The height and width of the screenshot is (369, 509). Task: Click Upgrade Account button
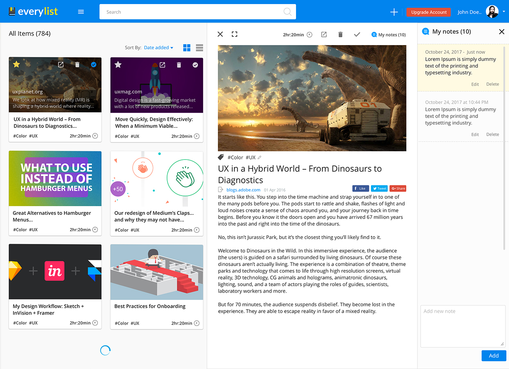point(429,12)
